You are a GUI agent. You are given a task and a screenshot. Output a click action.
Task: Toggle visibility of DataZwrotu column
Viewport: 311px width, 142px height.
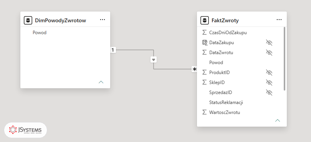coord(269,52)
